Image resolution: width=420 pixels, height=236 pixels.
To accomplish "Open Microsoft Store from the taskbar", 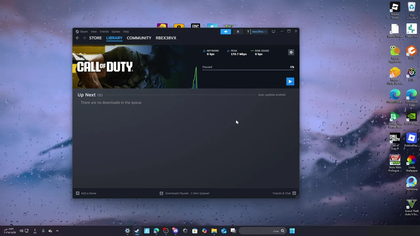I will click(195, 231).
